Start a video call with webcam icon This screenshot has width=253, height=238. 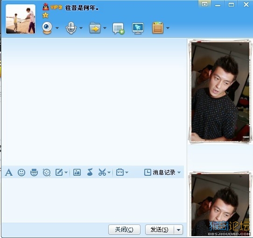47,28
